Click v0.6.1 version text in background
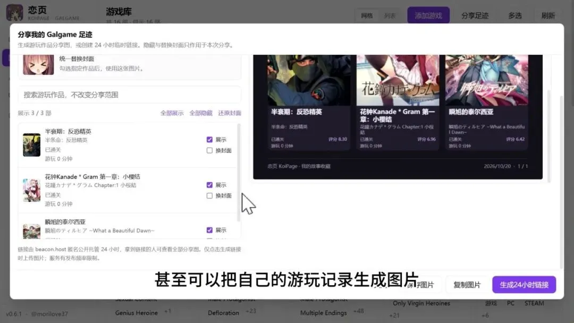The image size is (574, 323). click(13, 314)
